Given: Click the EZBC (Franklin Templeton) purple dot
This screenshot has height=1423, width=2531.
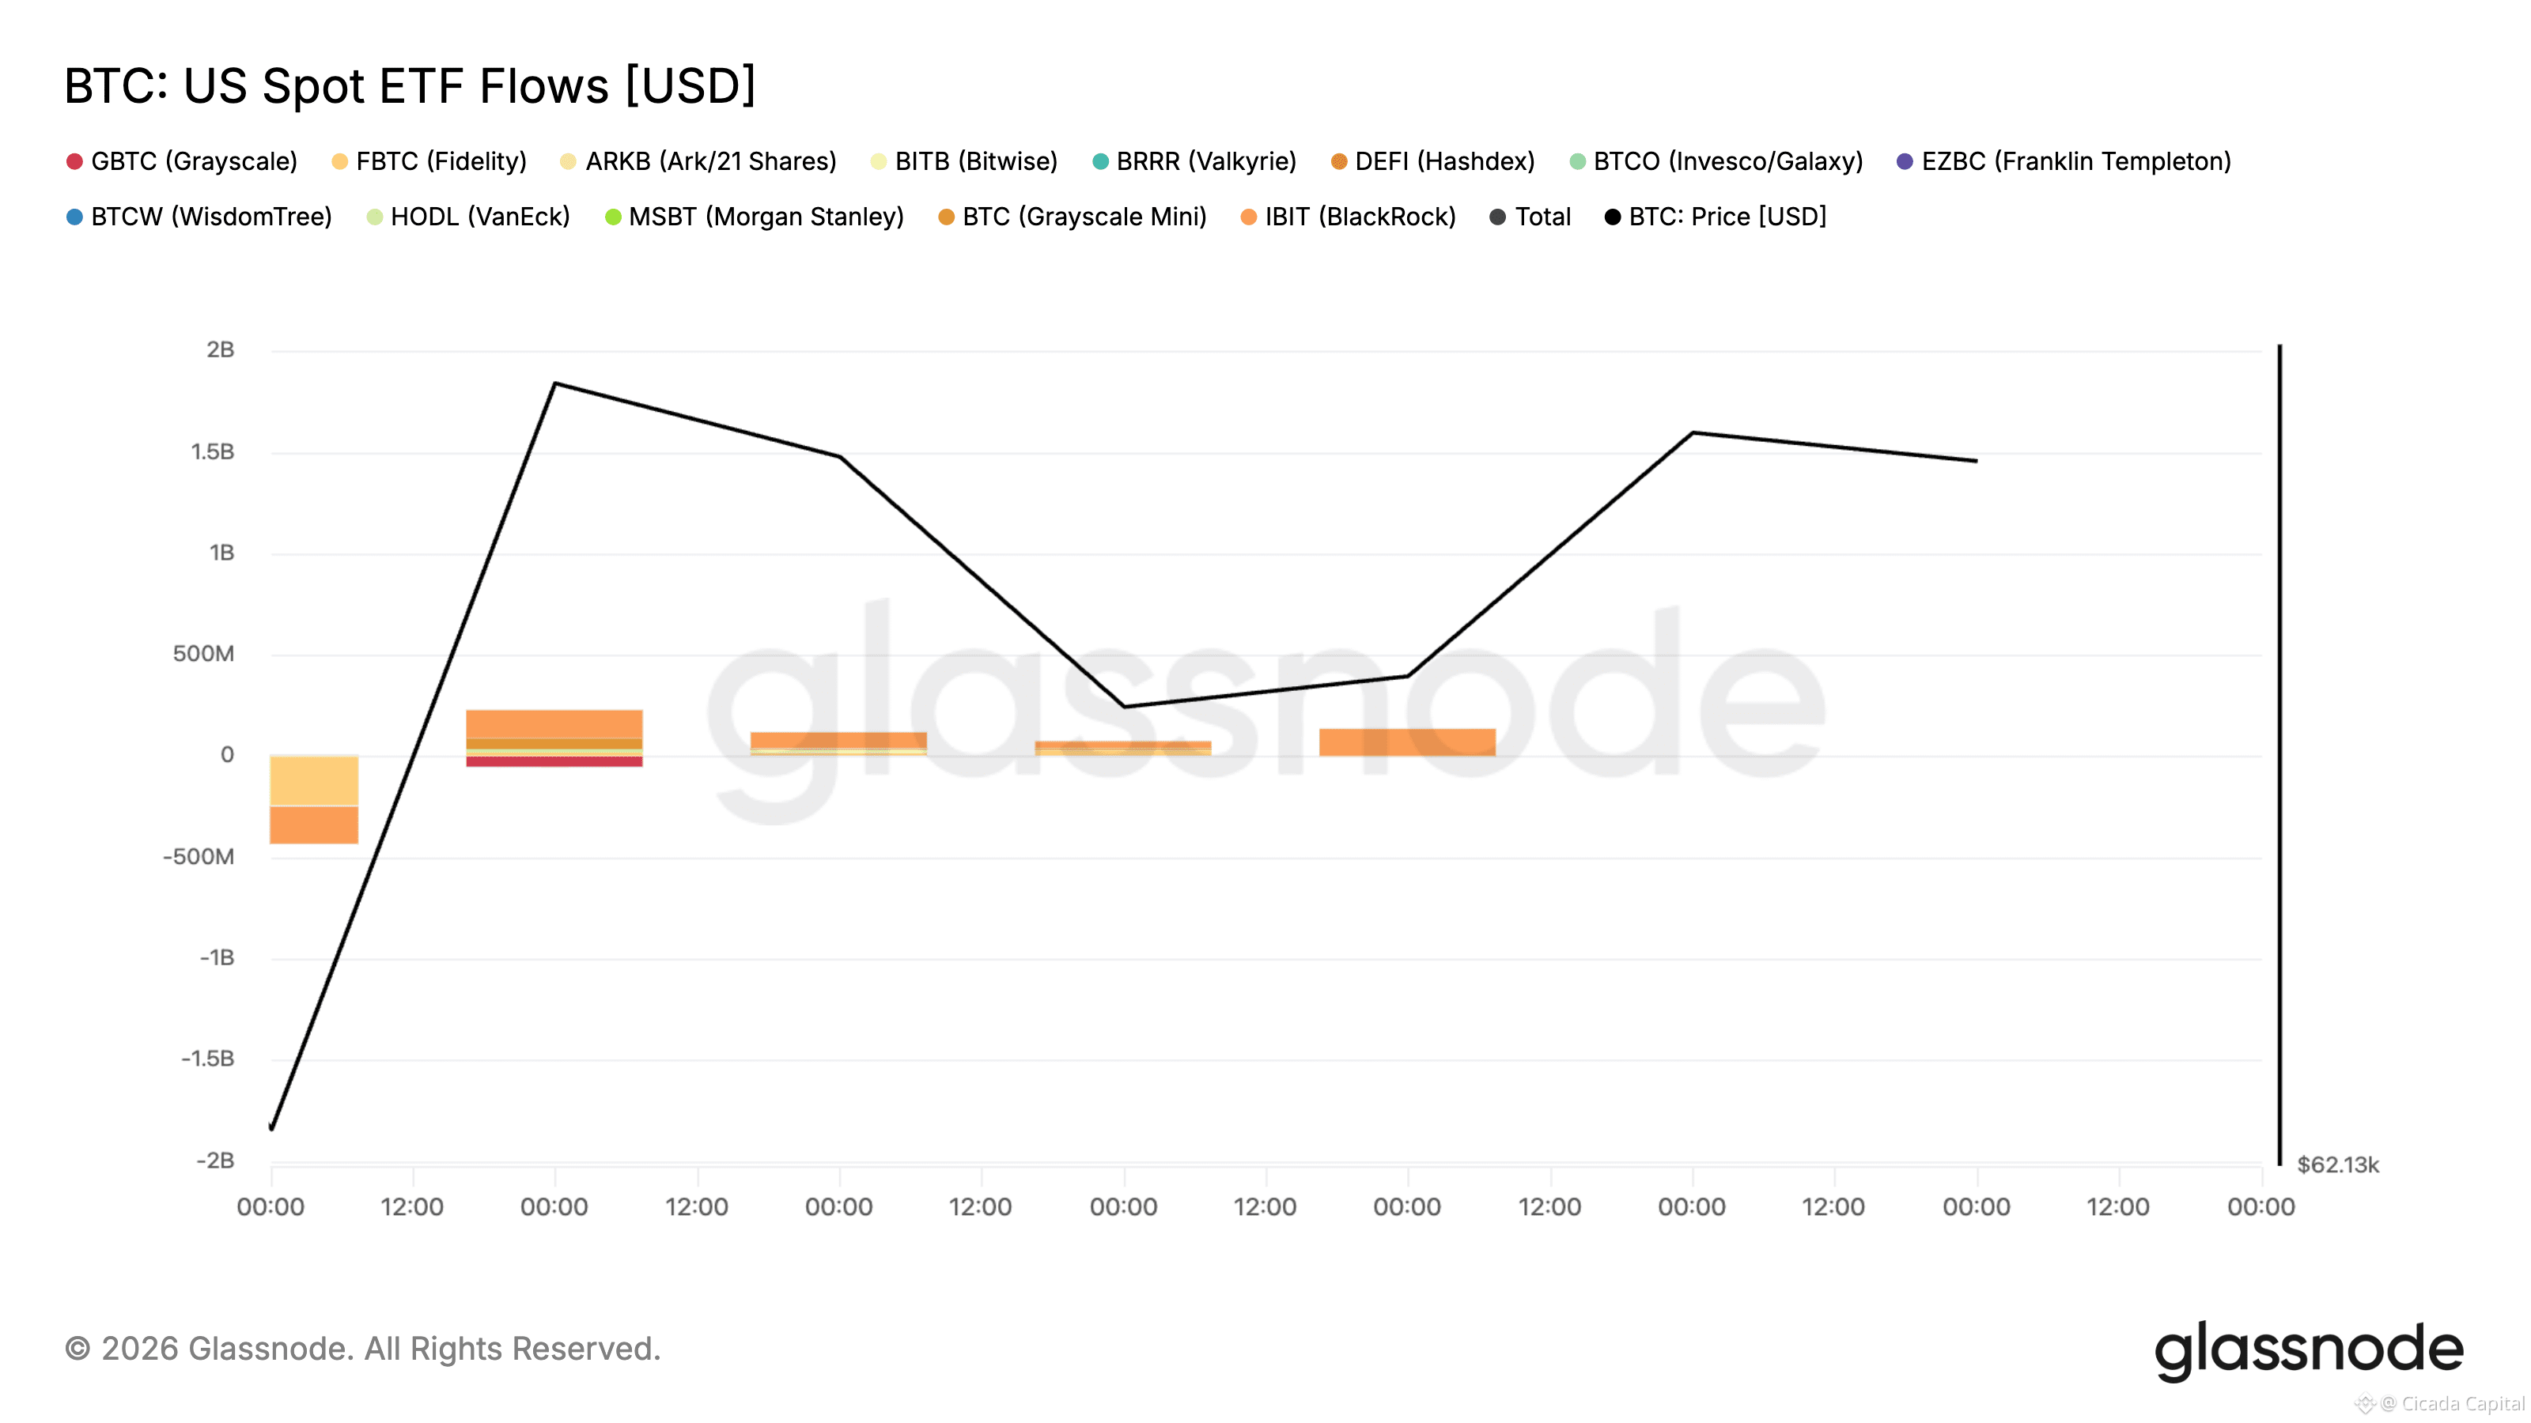Looking at the screenshot, I should point(1905,162).
